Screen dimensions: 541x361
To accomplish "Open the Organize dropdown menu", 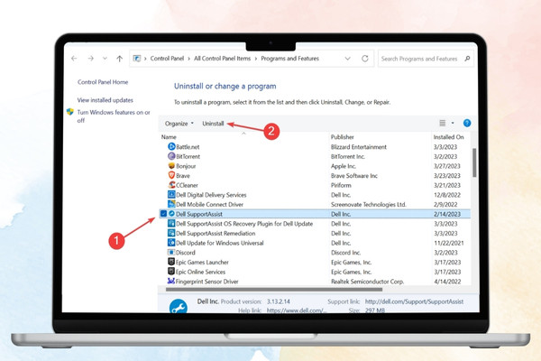I will 179,124.
